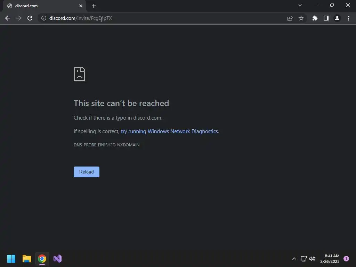Share this page via share icon
356x267 pixels.
click(x=290, y=18)
